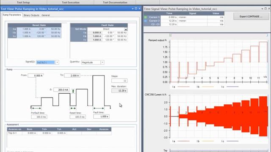Maximize the Test View pane
This screenshot has height=152, width=271.
(x=136, y=8)
